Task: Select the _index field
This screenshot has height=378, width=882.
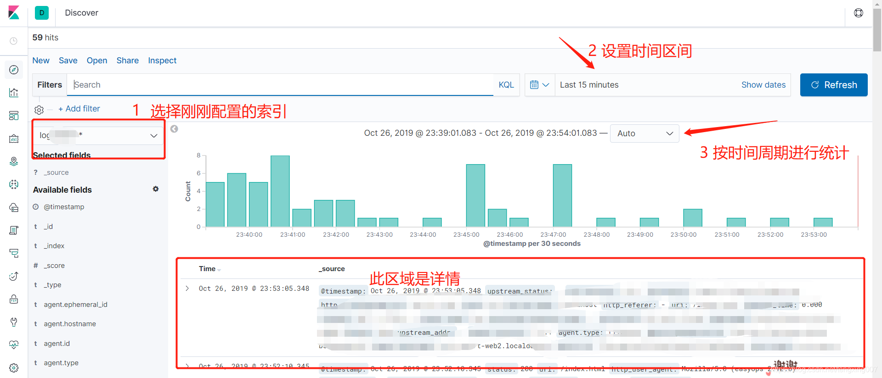Action: click(54, 246)
